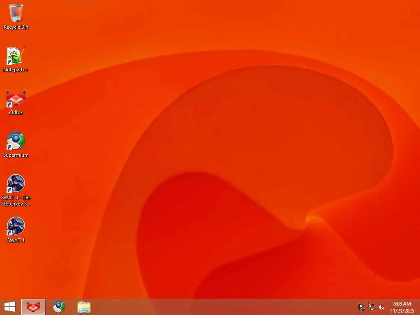Open File Explorer from the taskbar

(84, 307)
